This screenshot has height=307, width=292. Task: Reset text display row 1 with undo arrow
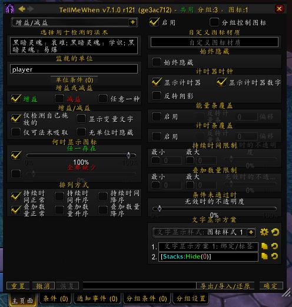point(275,246)
